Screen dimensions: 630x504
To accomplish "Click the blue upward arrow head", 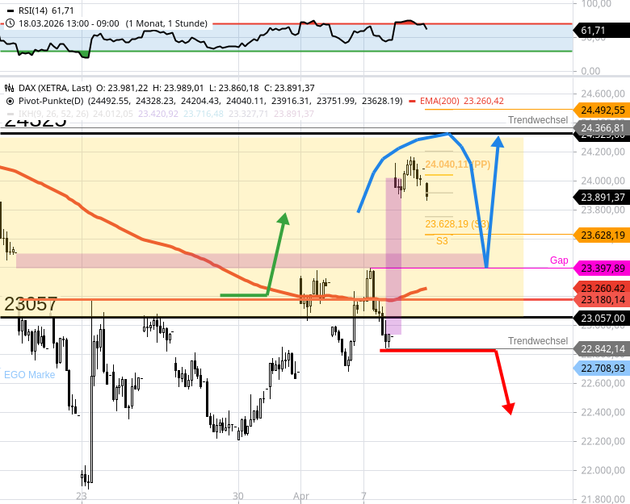I will click(x=498, y=142).
